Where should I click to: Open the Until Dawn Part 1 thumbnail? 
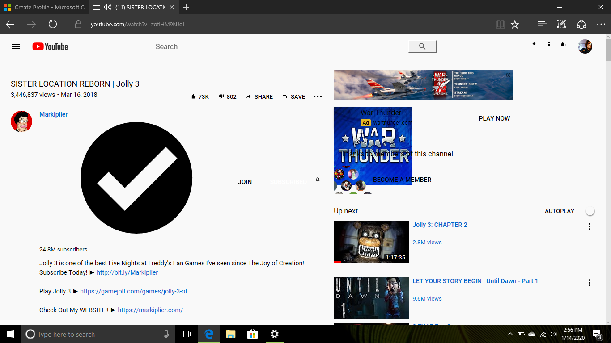pyautogui.click(x=371, y=298)
